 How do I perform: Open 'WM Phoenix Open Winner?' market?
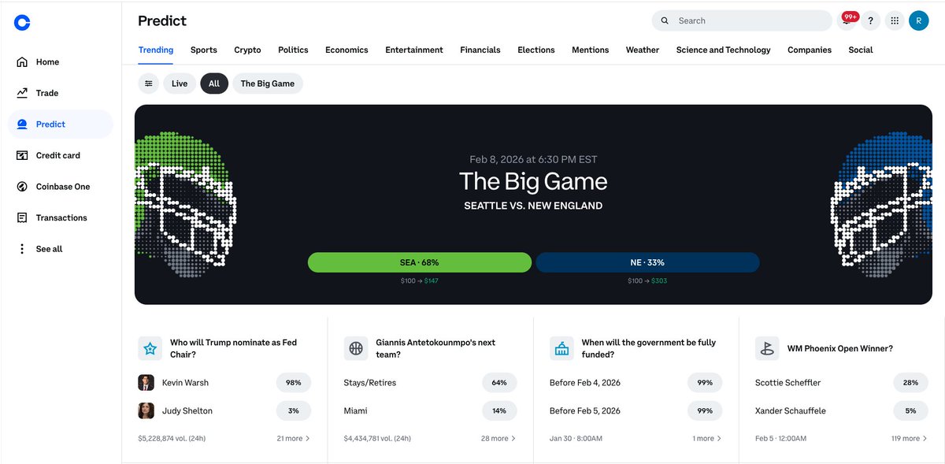840,348
